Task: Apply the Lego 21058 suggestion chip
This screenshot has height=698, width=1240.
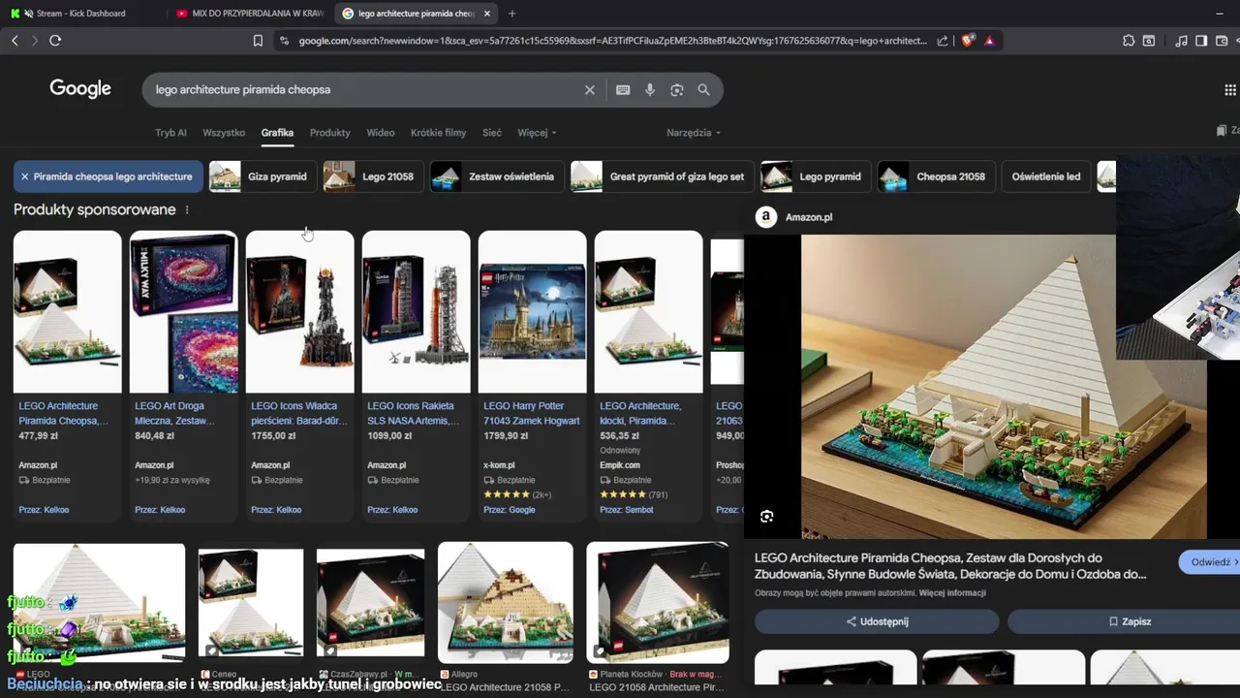Action: tap(373, 176)
